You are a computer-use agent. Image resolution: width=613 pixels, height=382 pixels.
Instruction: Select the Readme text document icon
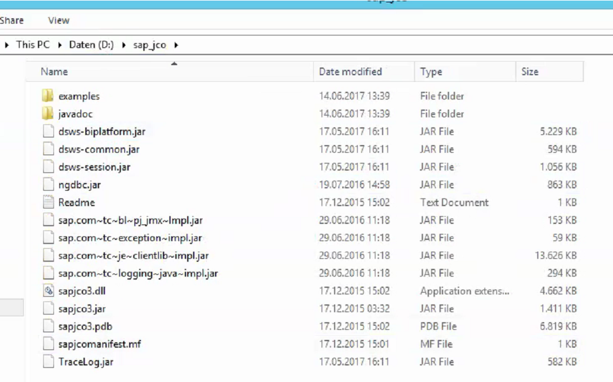coord(48,202)
